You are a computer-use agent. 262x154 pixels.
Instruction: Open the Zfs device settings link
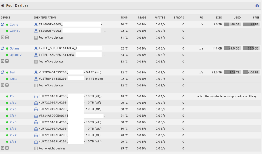point(12,96)
